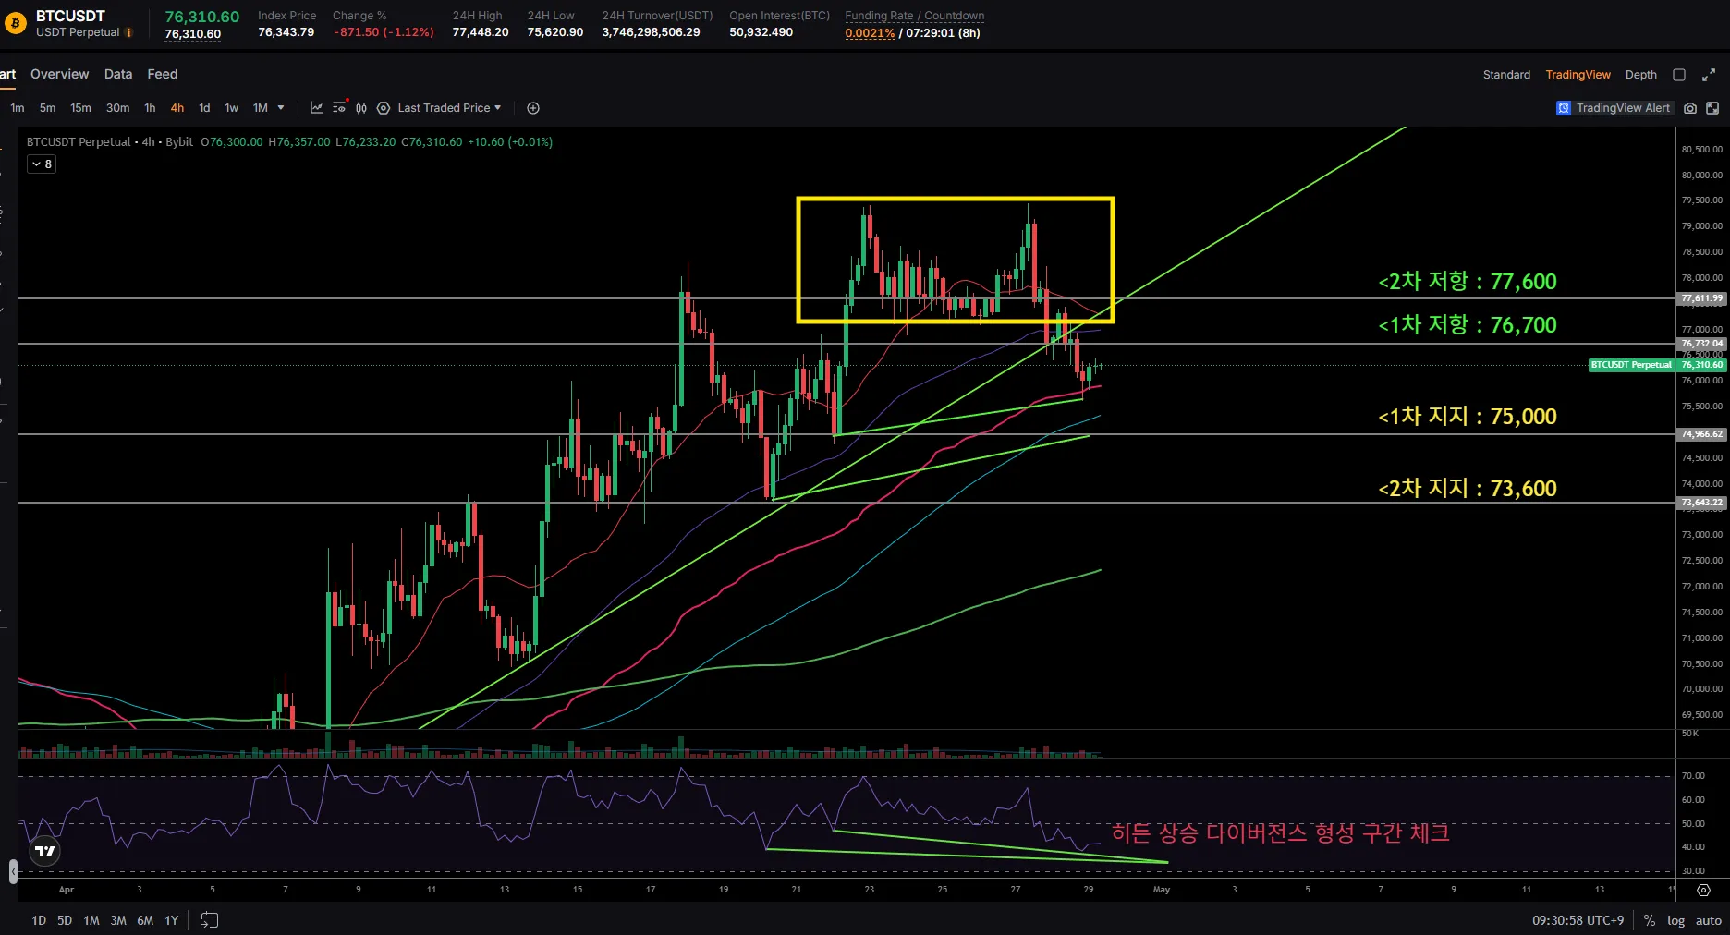Select the 1d timeframe interval
The image size is (1730, 935).
[204, 108]
